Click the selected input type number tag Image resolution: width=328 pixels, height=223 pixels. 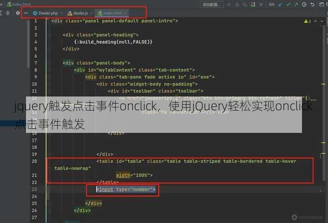[x=126, y=189]
